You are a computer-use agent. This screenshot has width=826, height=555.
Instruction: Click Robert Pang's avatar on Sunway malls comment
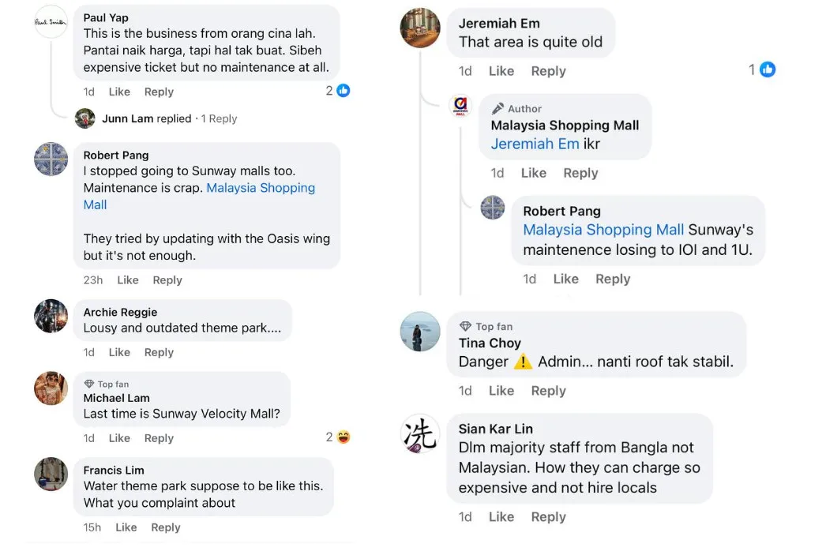51,159
